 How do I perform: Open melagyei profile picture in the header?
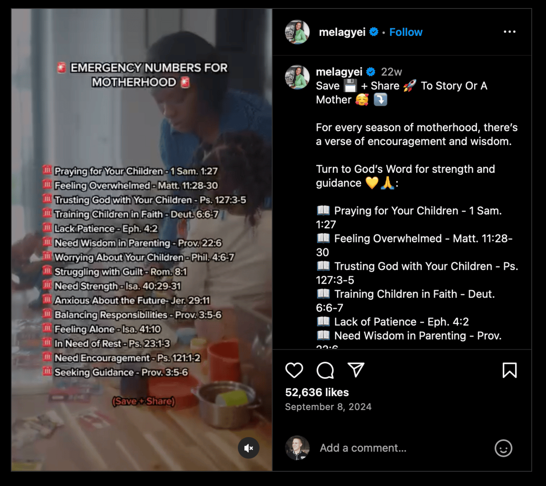(297, 32)
